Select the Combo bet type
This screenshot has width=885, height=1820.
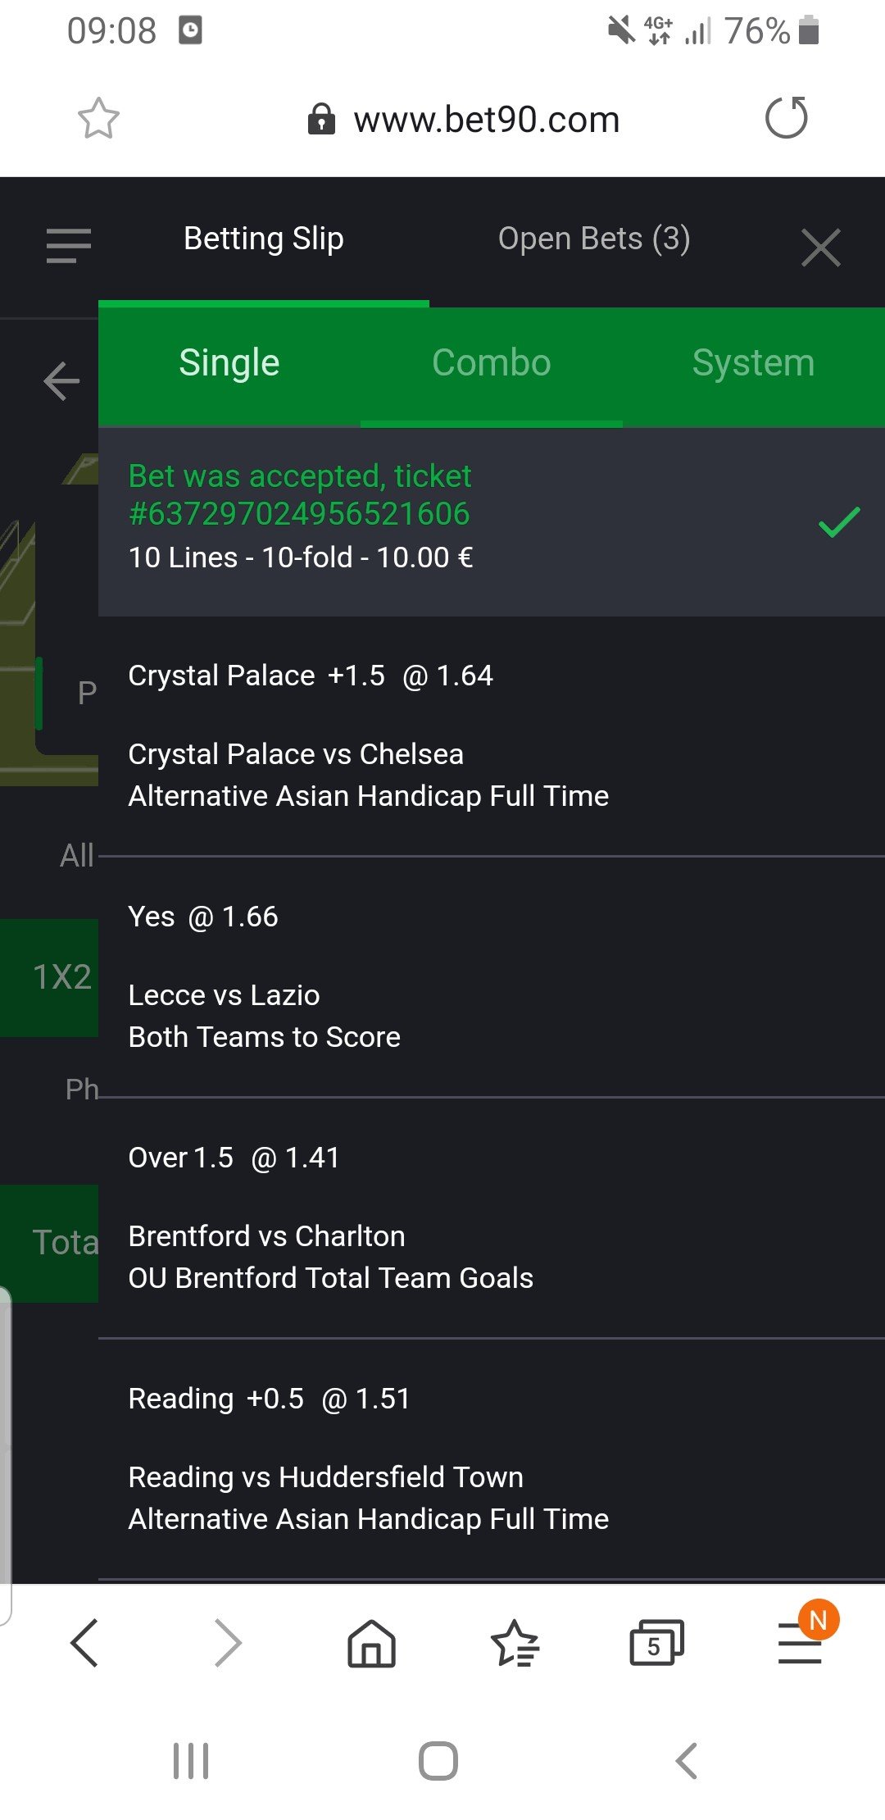tap(492, 363)
